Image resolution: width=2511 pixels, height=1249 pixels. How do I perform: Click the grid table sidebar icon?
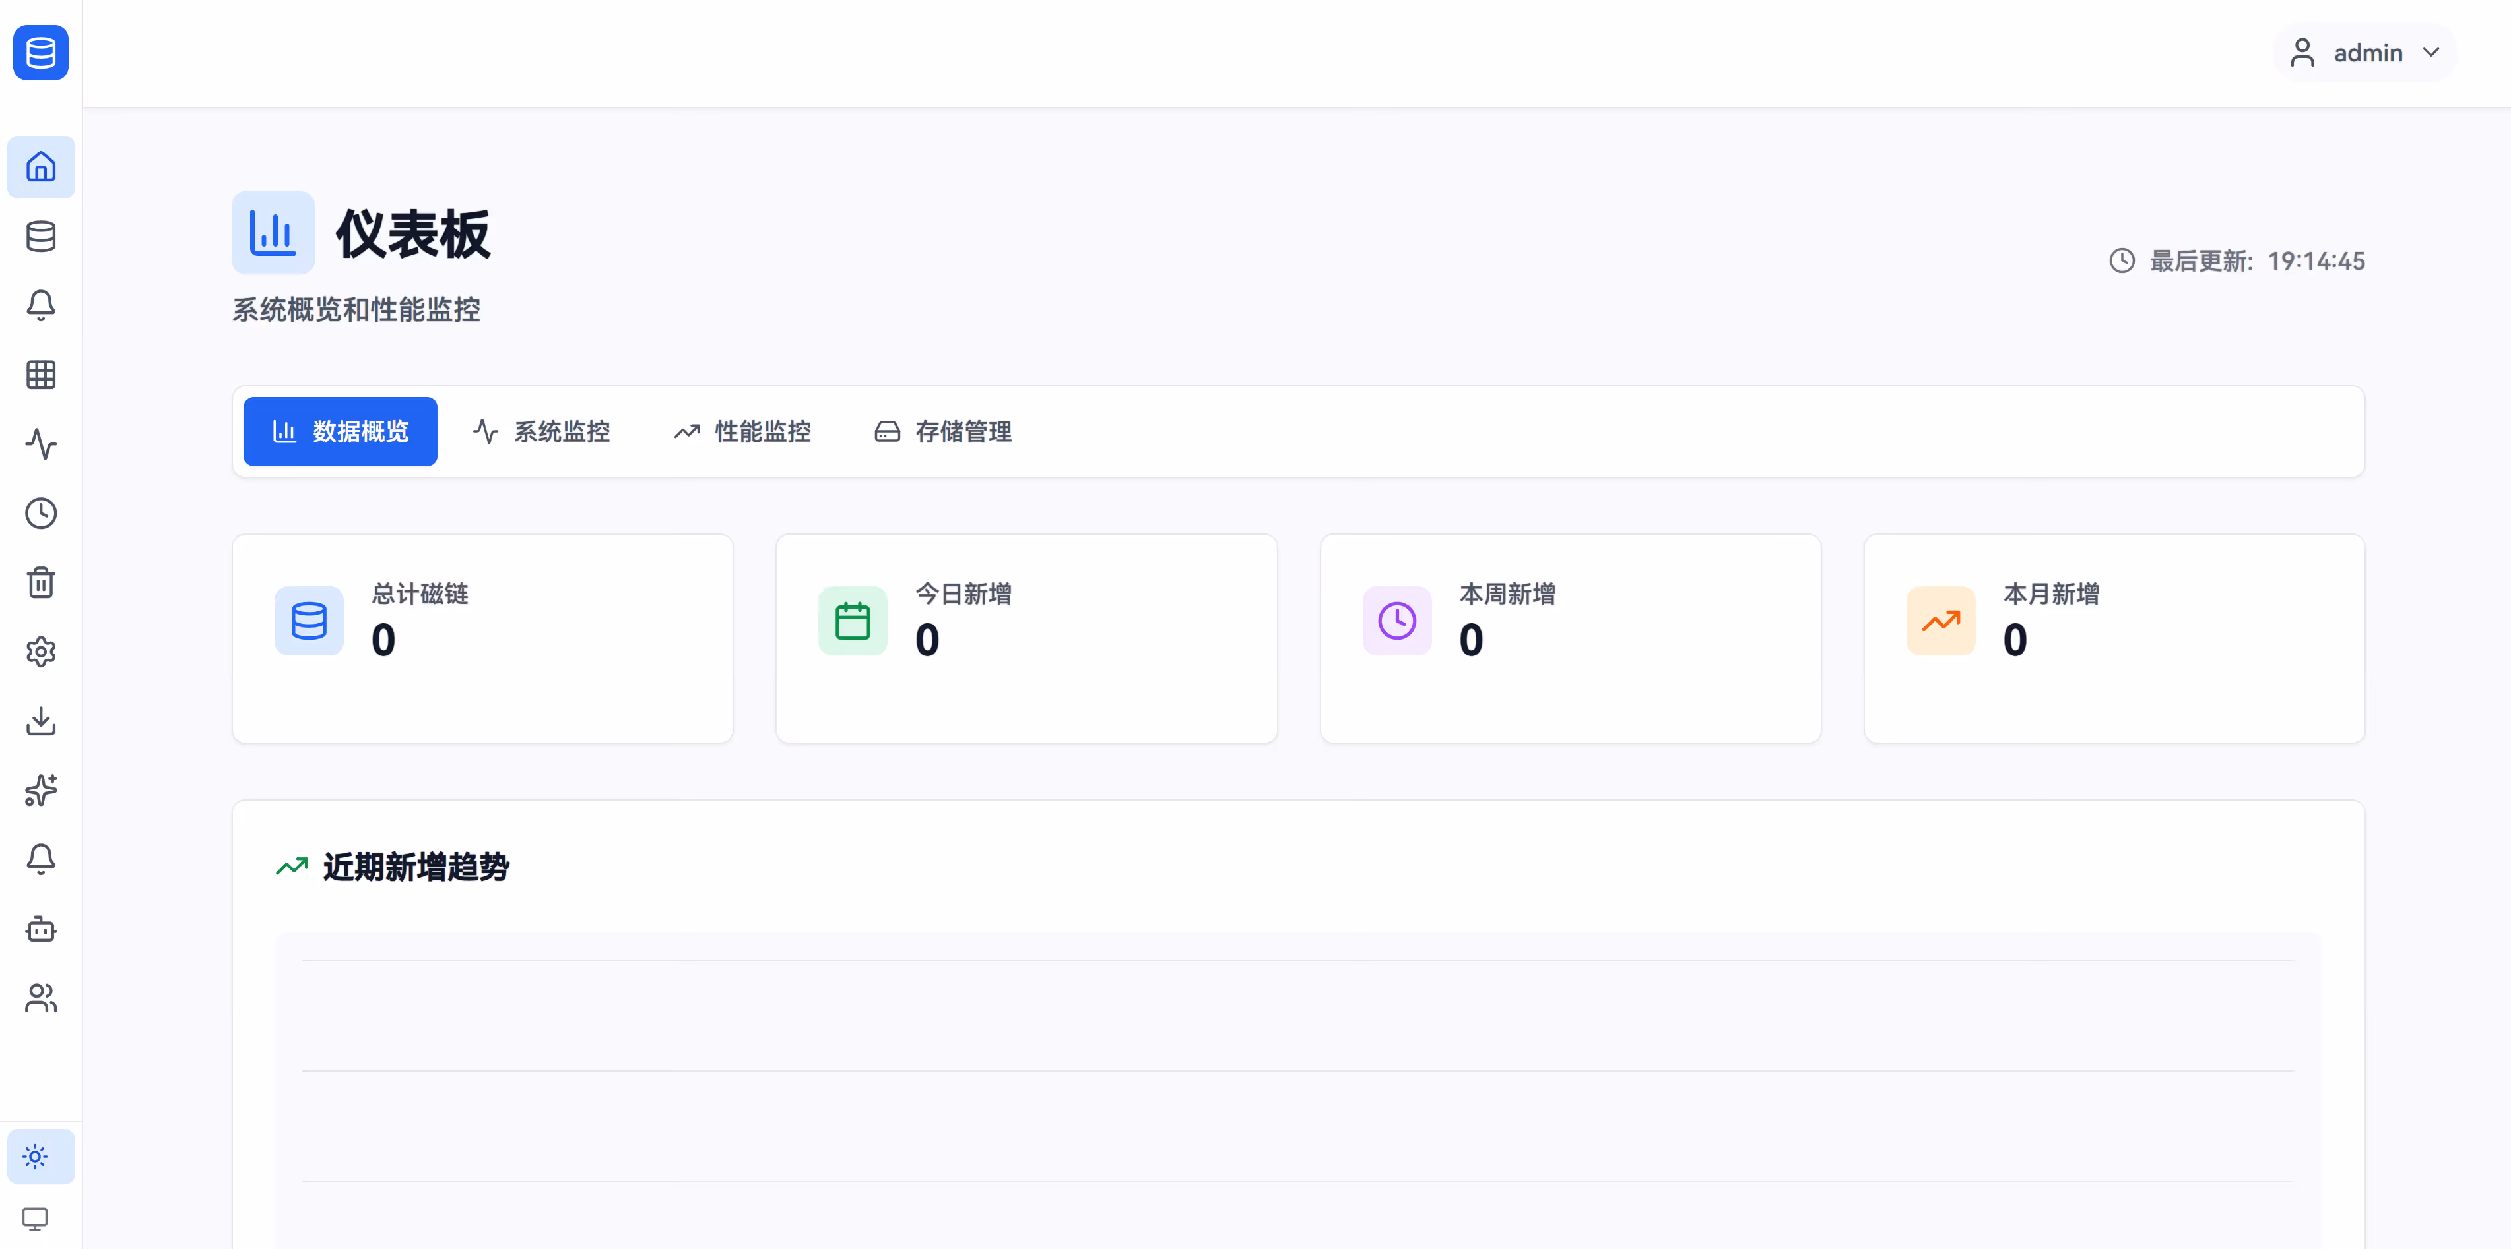coord(41,375)
